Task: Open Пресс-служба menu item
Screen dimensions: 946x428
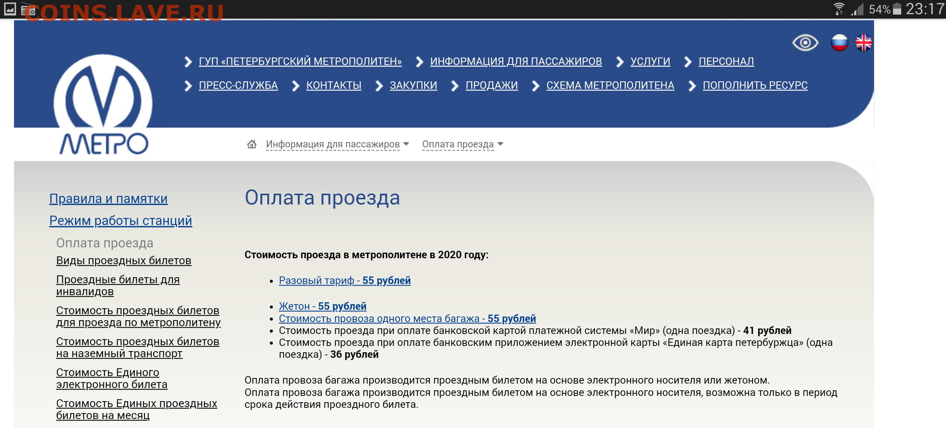Action: tap(238, 85)
